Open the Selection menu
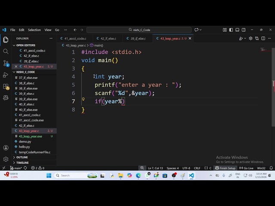 pyautogui.click(x=34, y=30)
